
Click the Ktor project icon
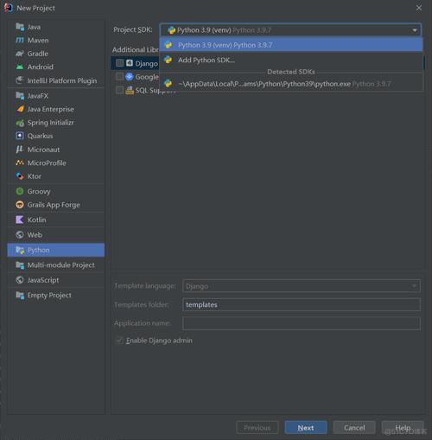coord(20,176)
